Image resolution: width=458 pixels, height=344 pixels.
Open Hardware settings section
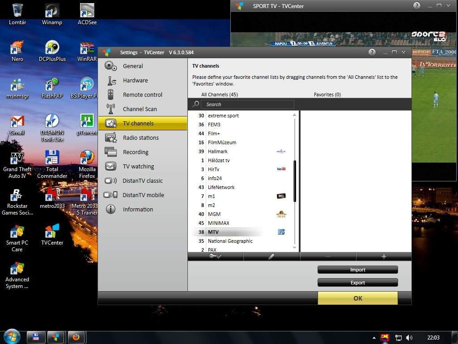click(x=143, y=81)
